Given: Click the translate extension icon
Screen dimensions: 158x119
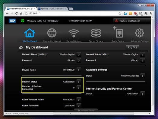Looking at the screenshot, I should 125,13.
